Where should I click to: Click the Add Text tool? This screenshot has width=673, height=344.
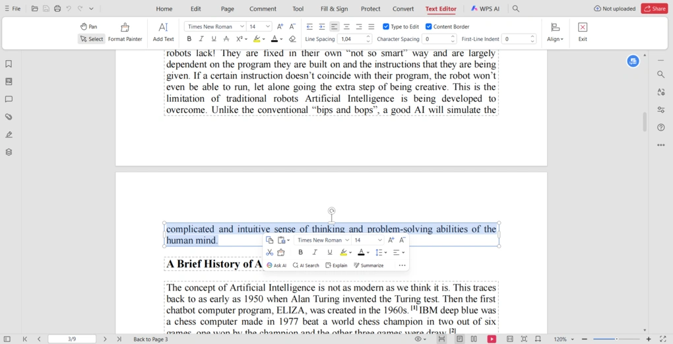coord(163,32)
